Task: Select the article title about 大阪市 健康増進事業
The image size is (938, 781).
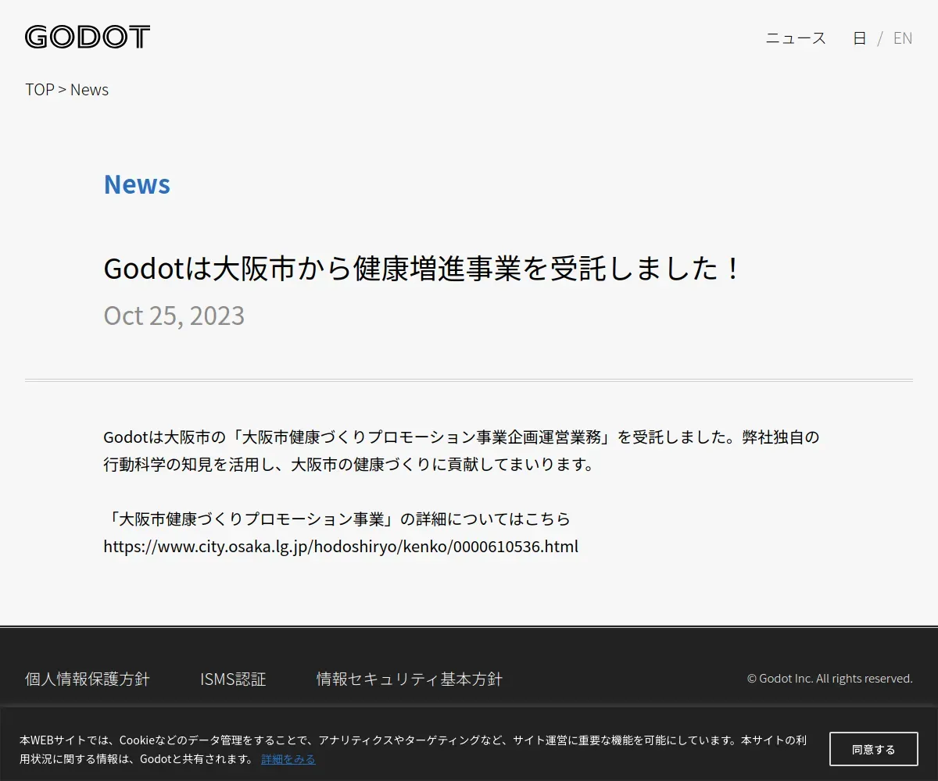Action: pos(422,269)
